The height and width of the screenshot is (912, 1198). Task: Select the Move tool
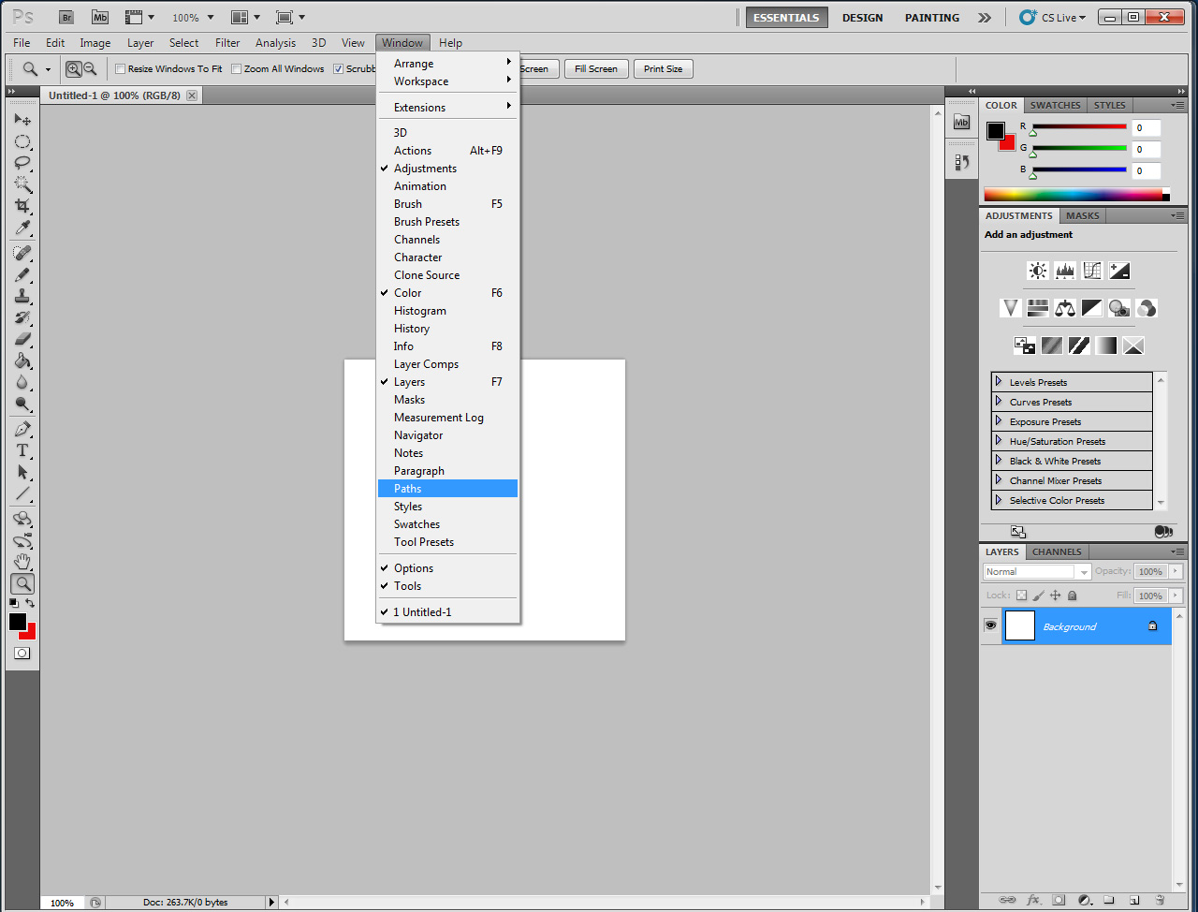[22, 120]
